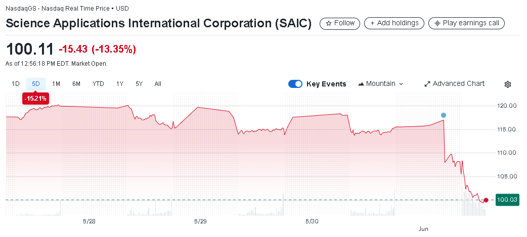Click the Add holdings button
Viewport: 527px width, 237px height.
coord(394,23)
